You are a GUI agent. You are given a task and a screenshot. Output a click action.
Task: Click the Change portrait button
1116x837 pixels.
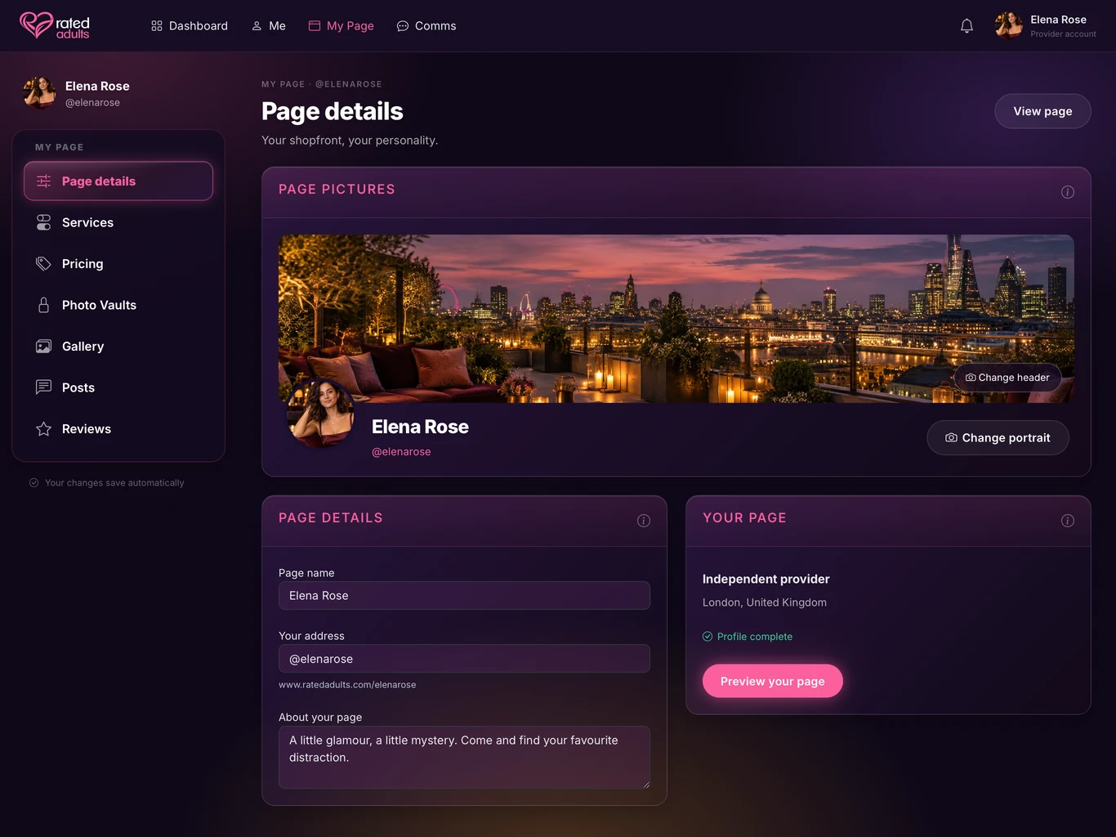[x=998, y=438]
